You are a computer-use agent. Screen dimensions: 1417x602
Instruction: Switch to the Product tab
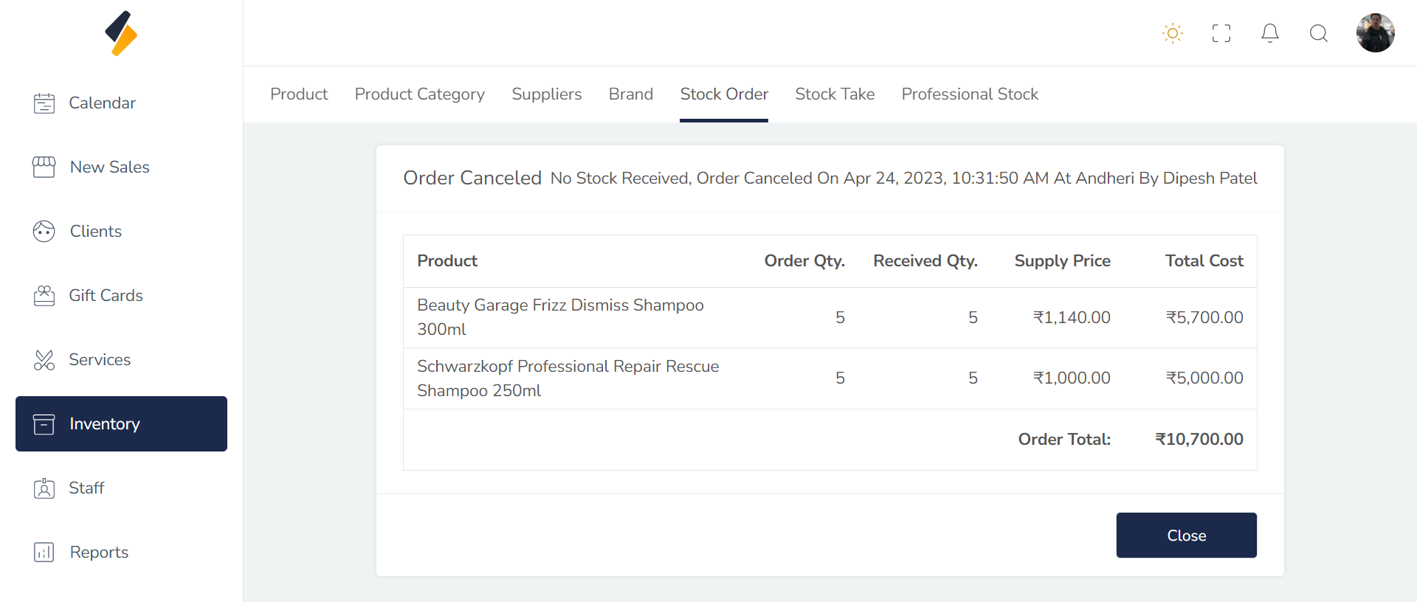[299, 94]
